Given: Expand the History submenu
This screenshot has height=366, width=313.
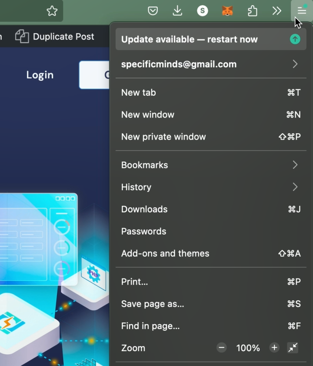Looking at the screenshot, I should pyautogui.click(x=295, y=187).
